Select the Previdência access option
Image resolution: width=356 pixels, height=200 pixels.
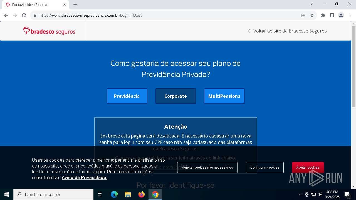pyautogui.click(x=127, y=96)
